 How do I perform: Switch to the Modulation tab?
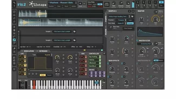[x=29, y=51]
